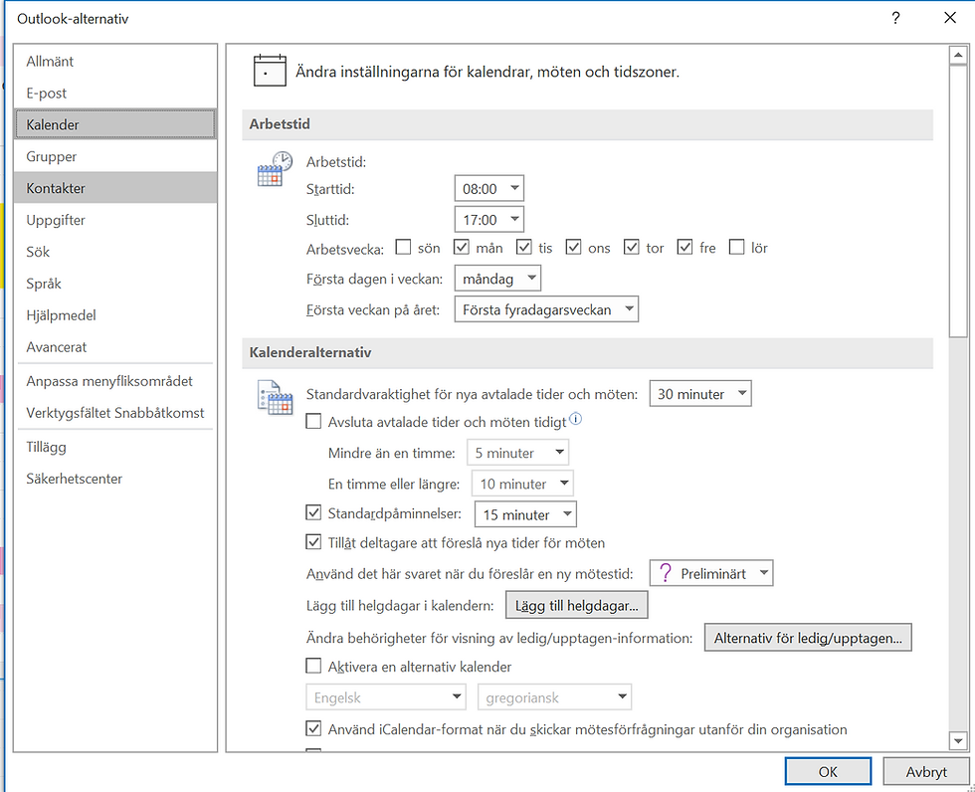
Task: Expand the Mindre än en timme dropdown
Action: (517, 453)
